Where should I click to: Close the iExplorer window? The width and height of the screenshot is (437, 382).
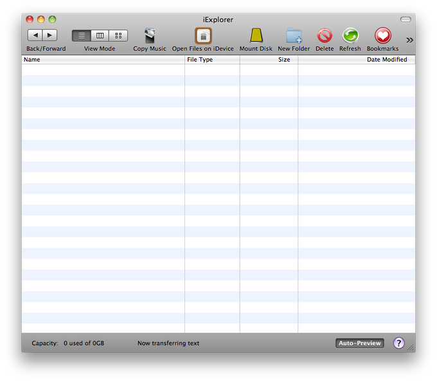pyautogui.click(x=30, y=19)
